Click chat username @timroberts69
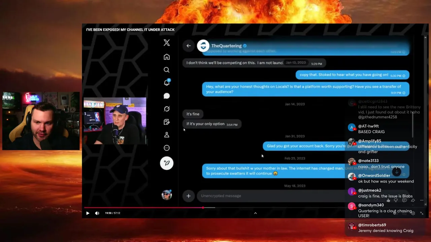 [372, 225]
